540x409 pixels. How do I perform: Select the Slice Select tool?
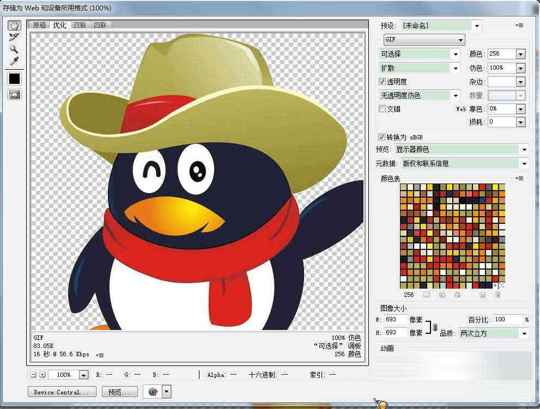[14, 37]
